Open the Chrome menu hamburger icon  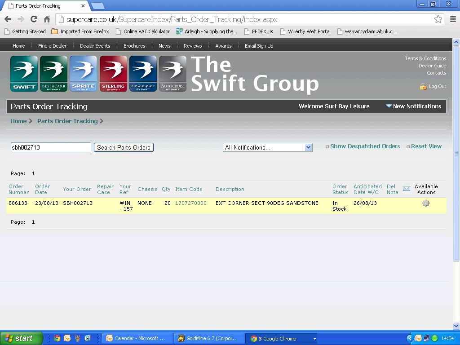coord(453,19)
